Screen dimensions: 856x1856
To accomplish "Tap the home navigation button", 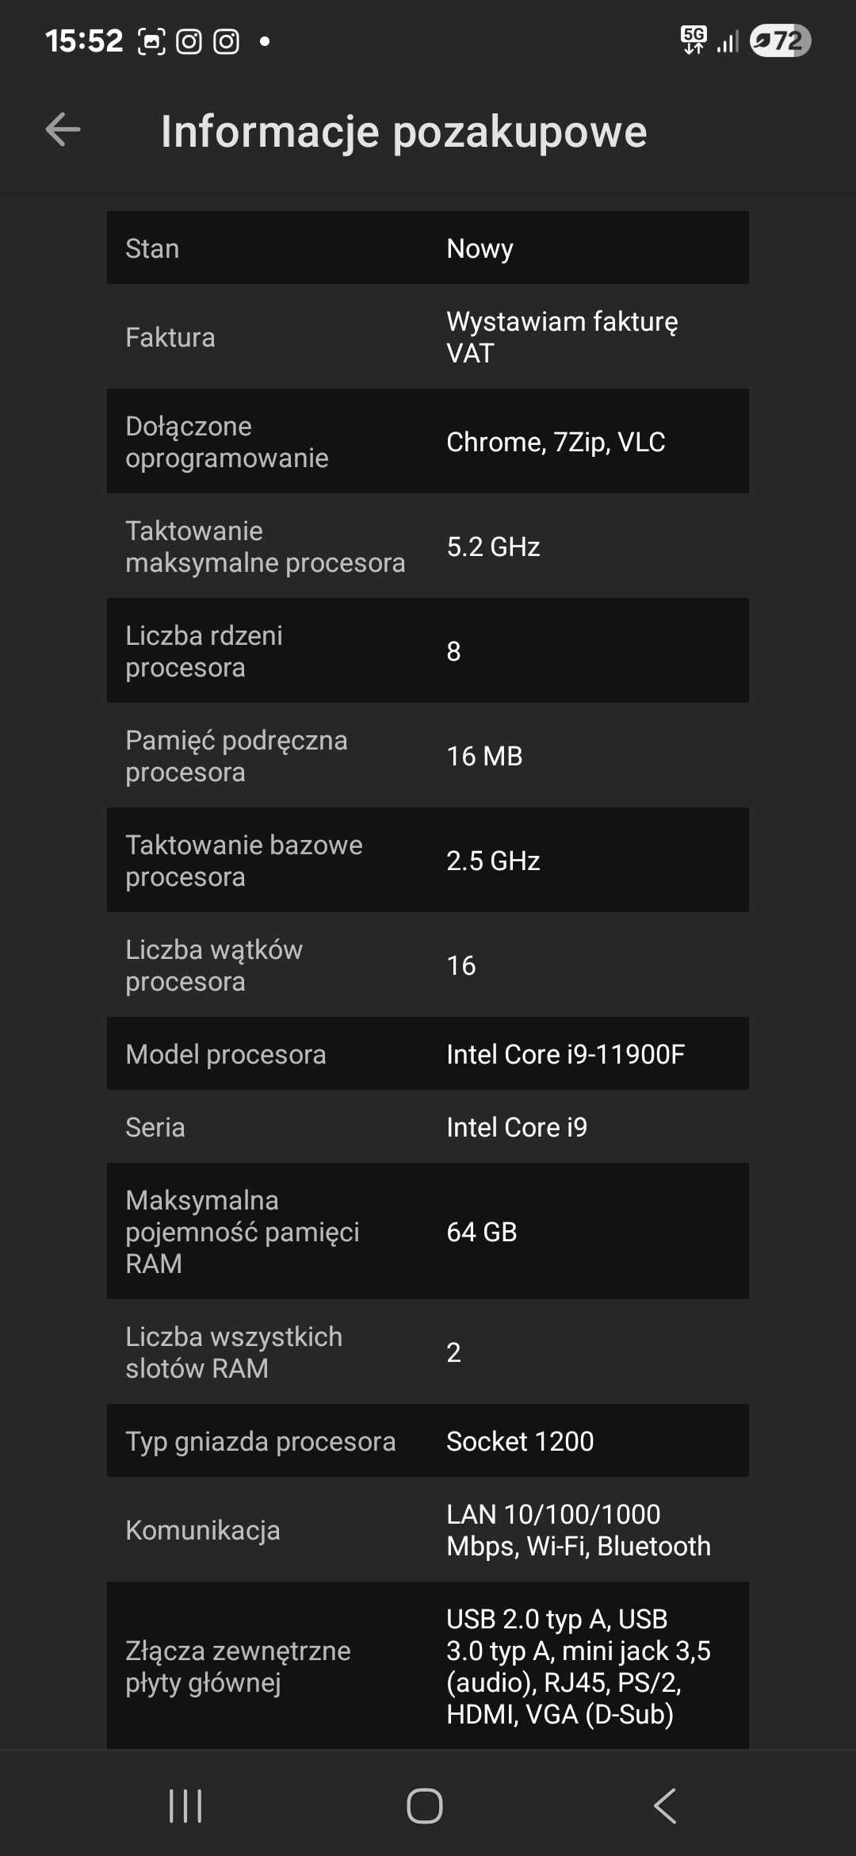I will tap(425, 1806).
